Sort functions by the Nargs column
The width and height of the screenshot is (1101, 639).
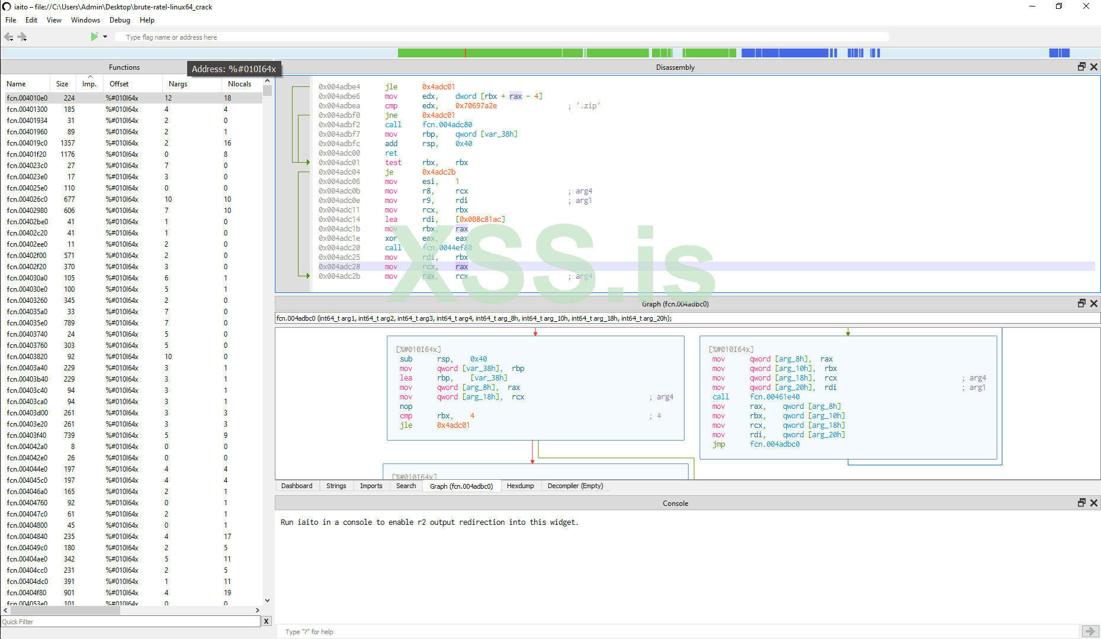192,84
